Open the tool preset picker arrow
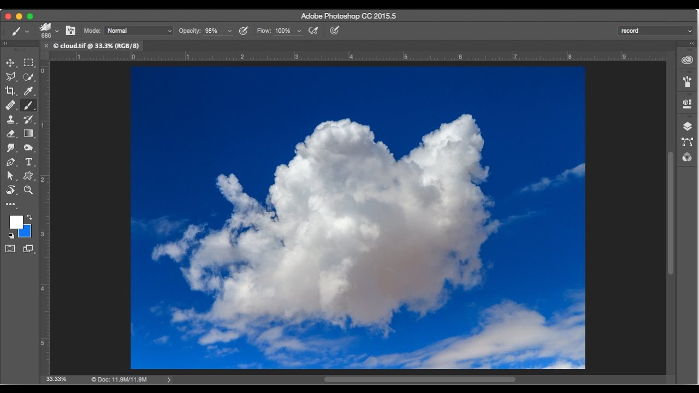 [27, 31]
